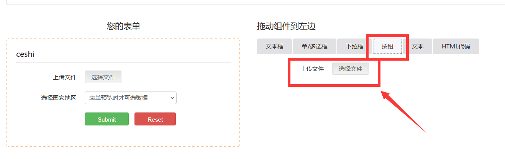Click the ceshi form title
Viewport: 505px width, 159px height.
(25, 54)
